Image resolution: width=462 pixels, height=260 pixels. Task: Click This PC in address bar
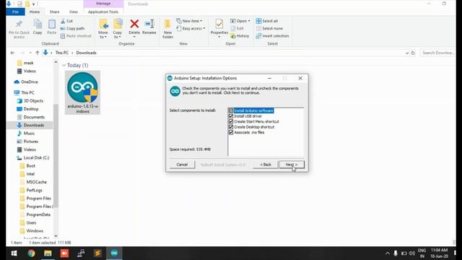[62, 53]
